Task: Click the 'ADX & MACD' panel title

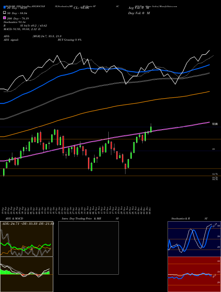Action: coord(14,219)
